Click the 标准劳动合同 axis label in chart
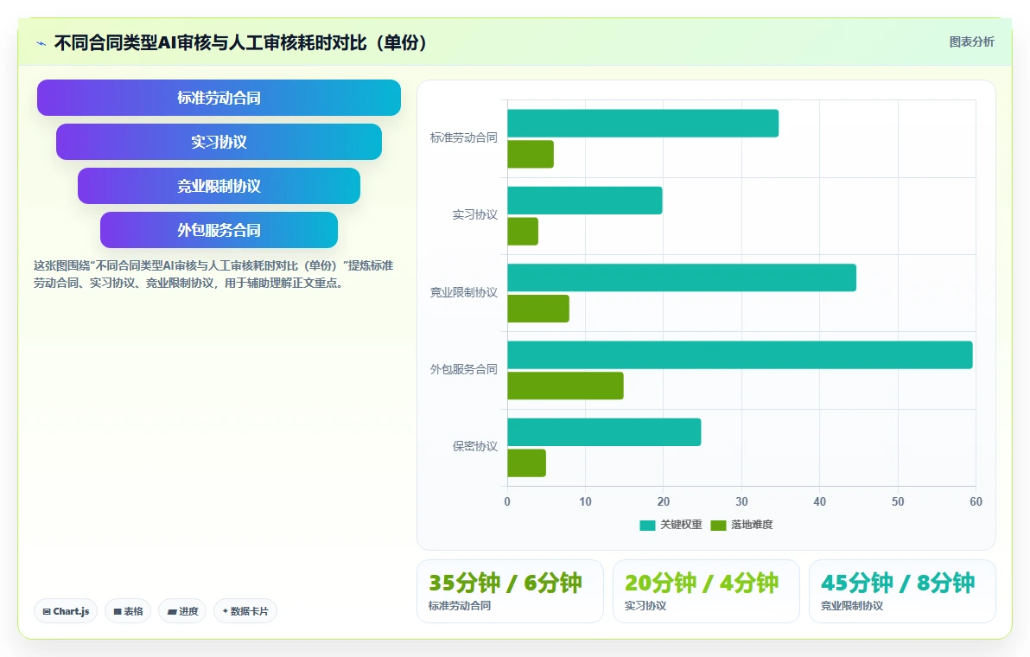 pos(464,137)
